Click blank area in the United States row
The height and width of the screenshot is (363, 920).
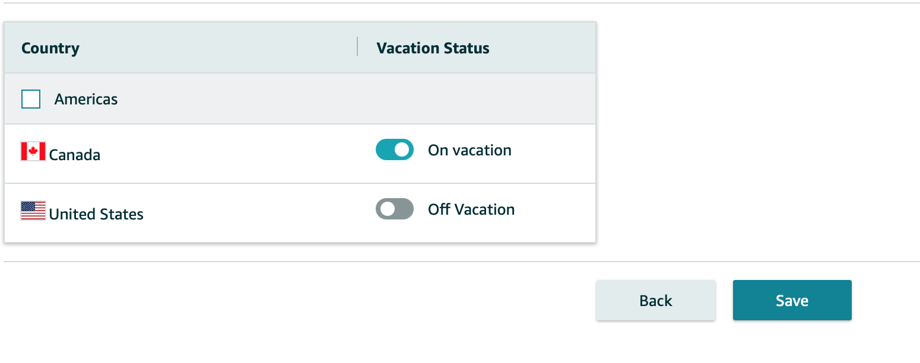click(x=255, y=214)
